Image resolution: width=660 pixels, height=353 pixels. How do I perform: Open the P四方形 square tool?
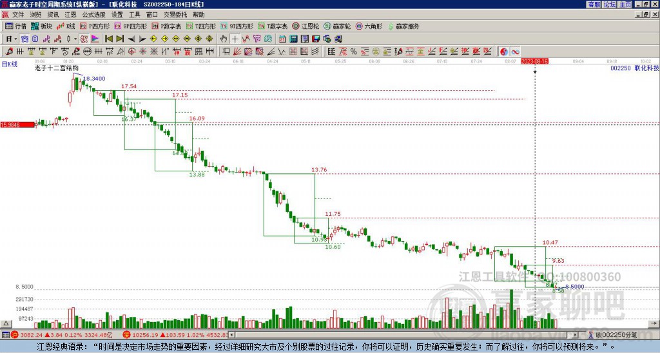(97, 26)
